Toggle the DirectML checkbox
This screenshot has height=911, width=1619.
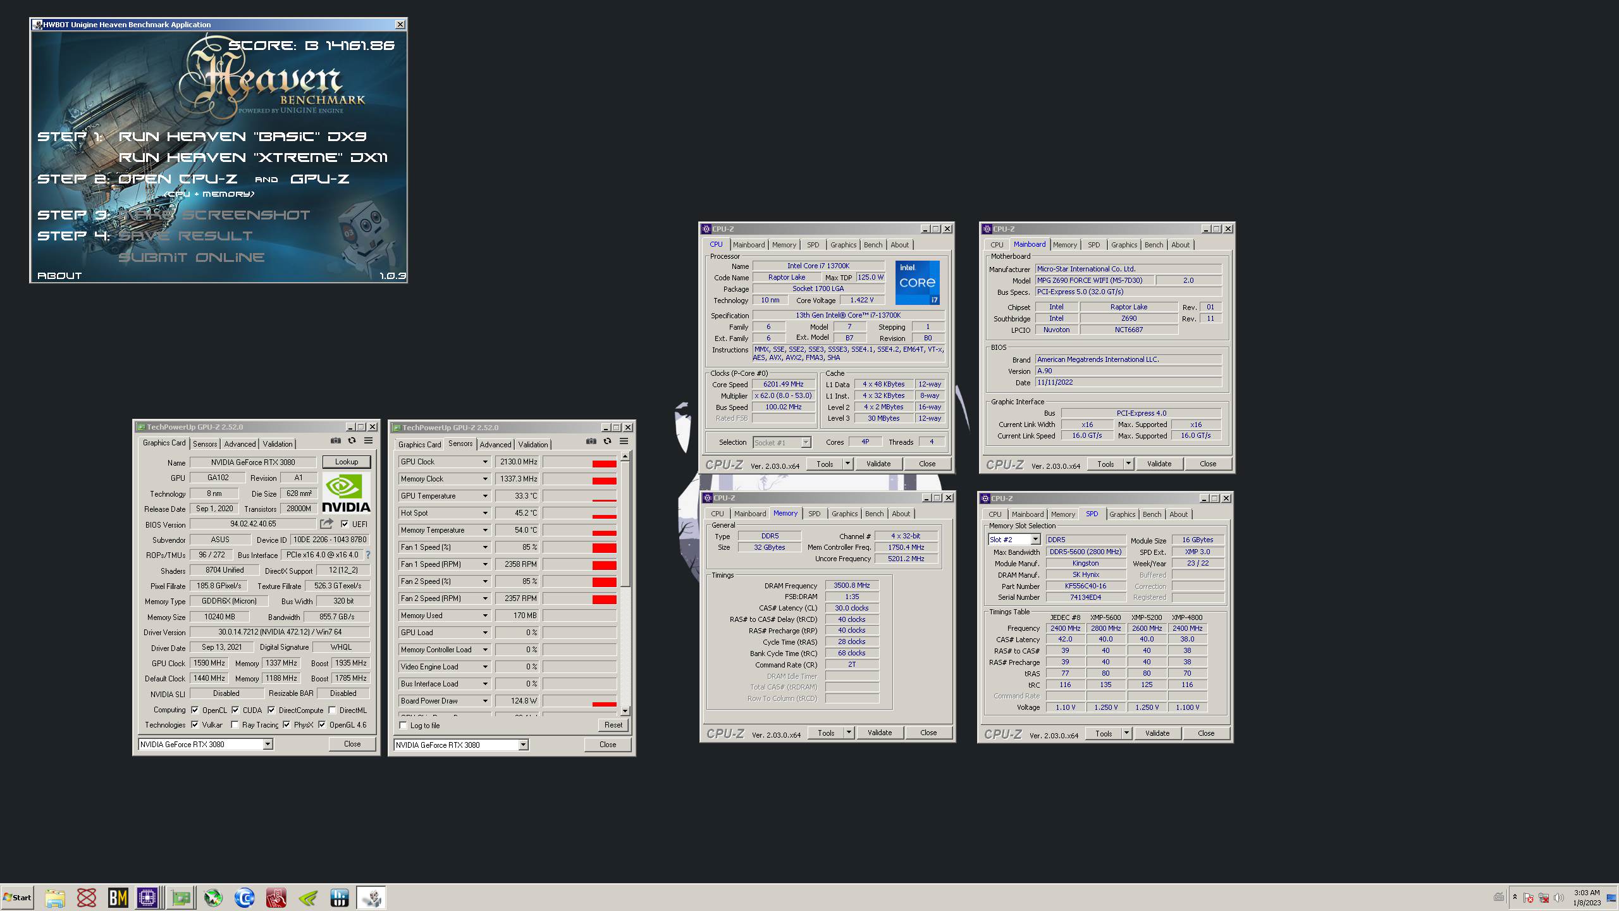pyautogui.click(x=332, y=710)
